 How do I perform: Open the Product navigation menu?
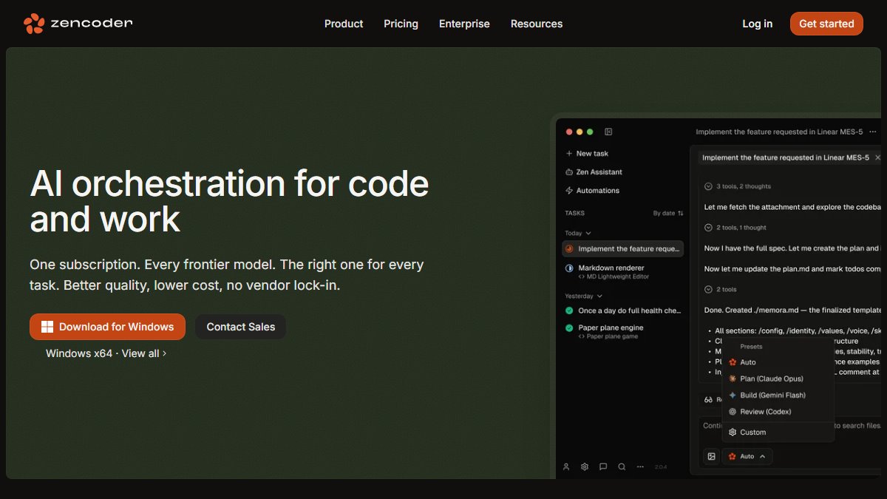tap(344, 24)
